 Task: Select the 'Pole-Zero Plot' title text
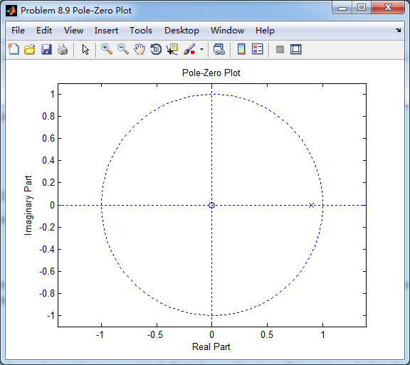click(x=211, y=73)
